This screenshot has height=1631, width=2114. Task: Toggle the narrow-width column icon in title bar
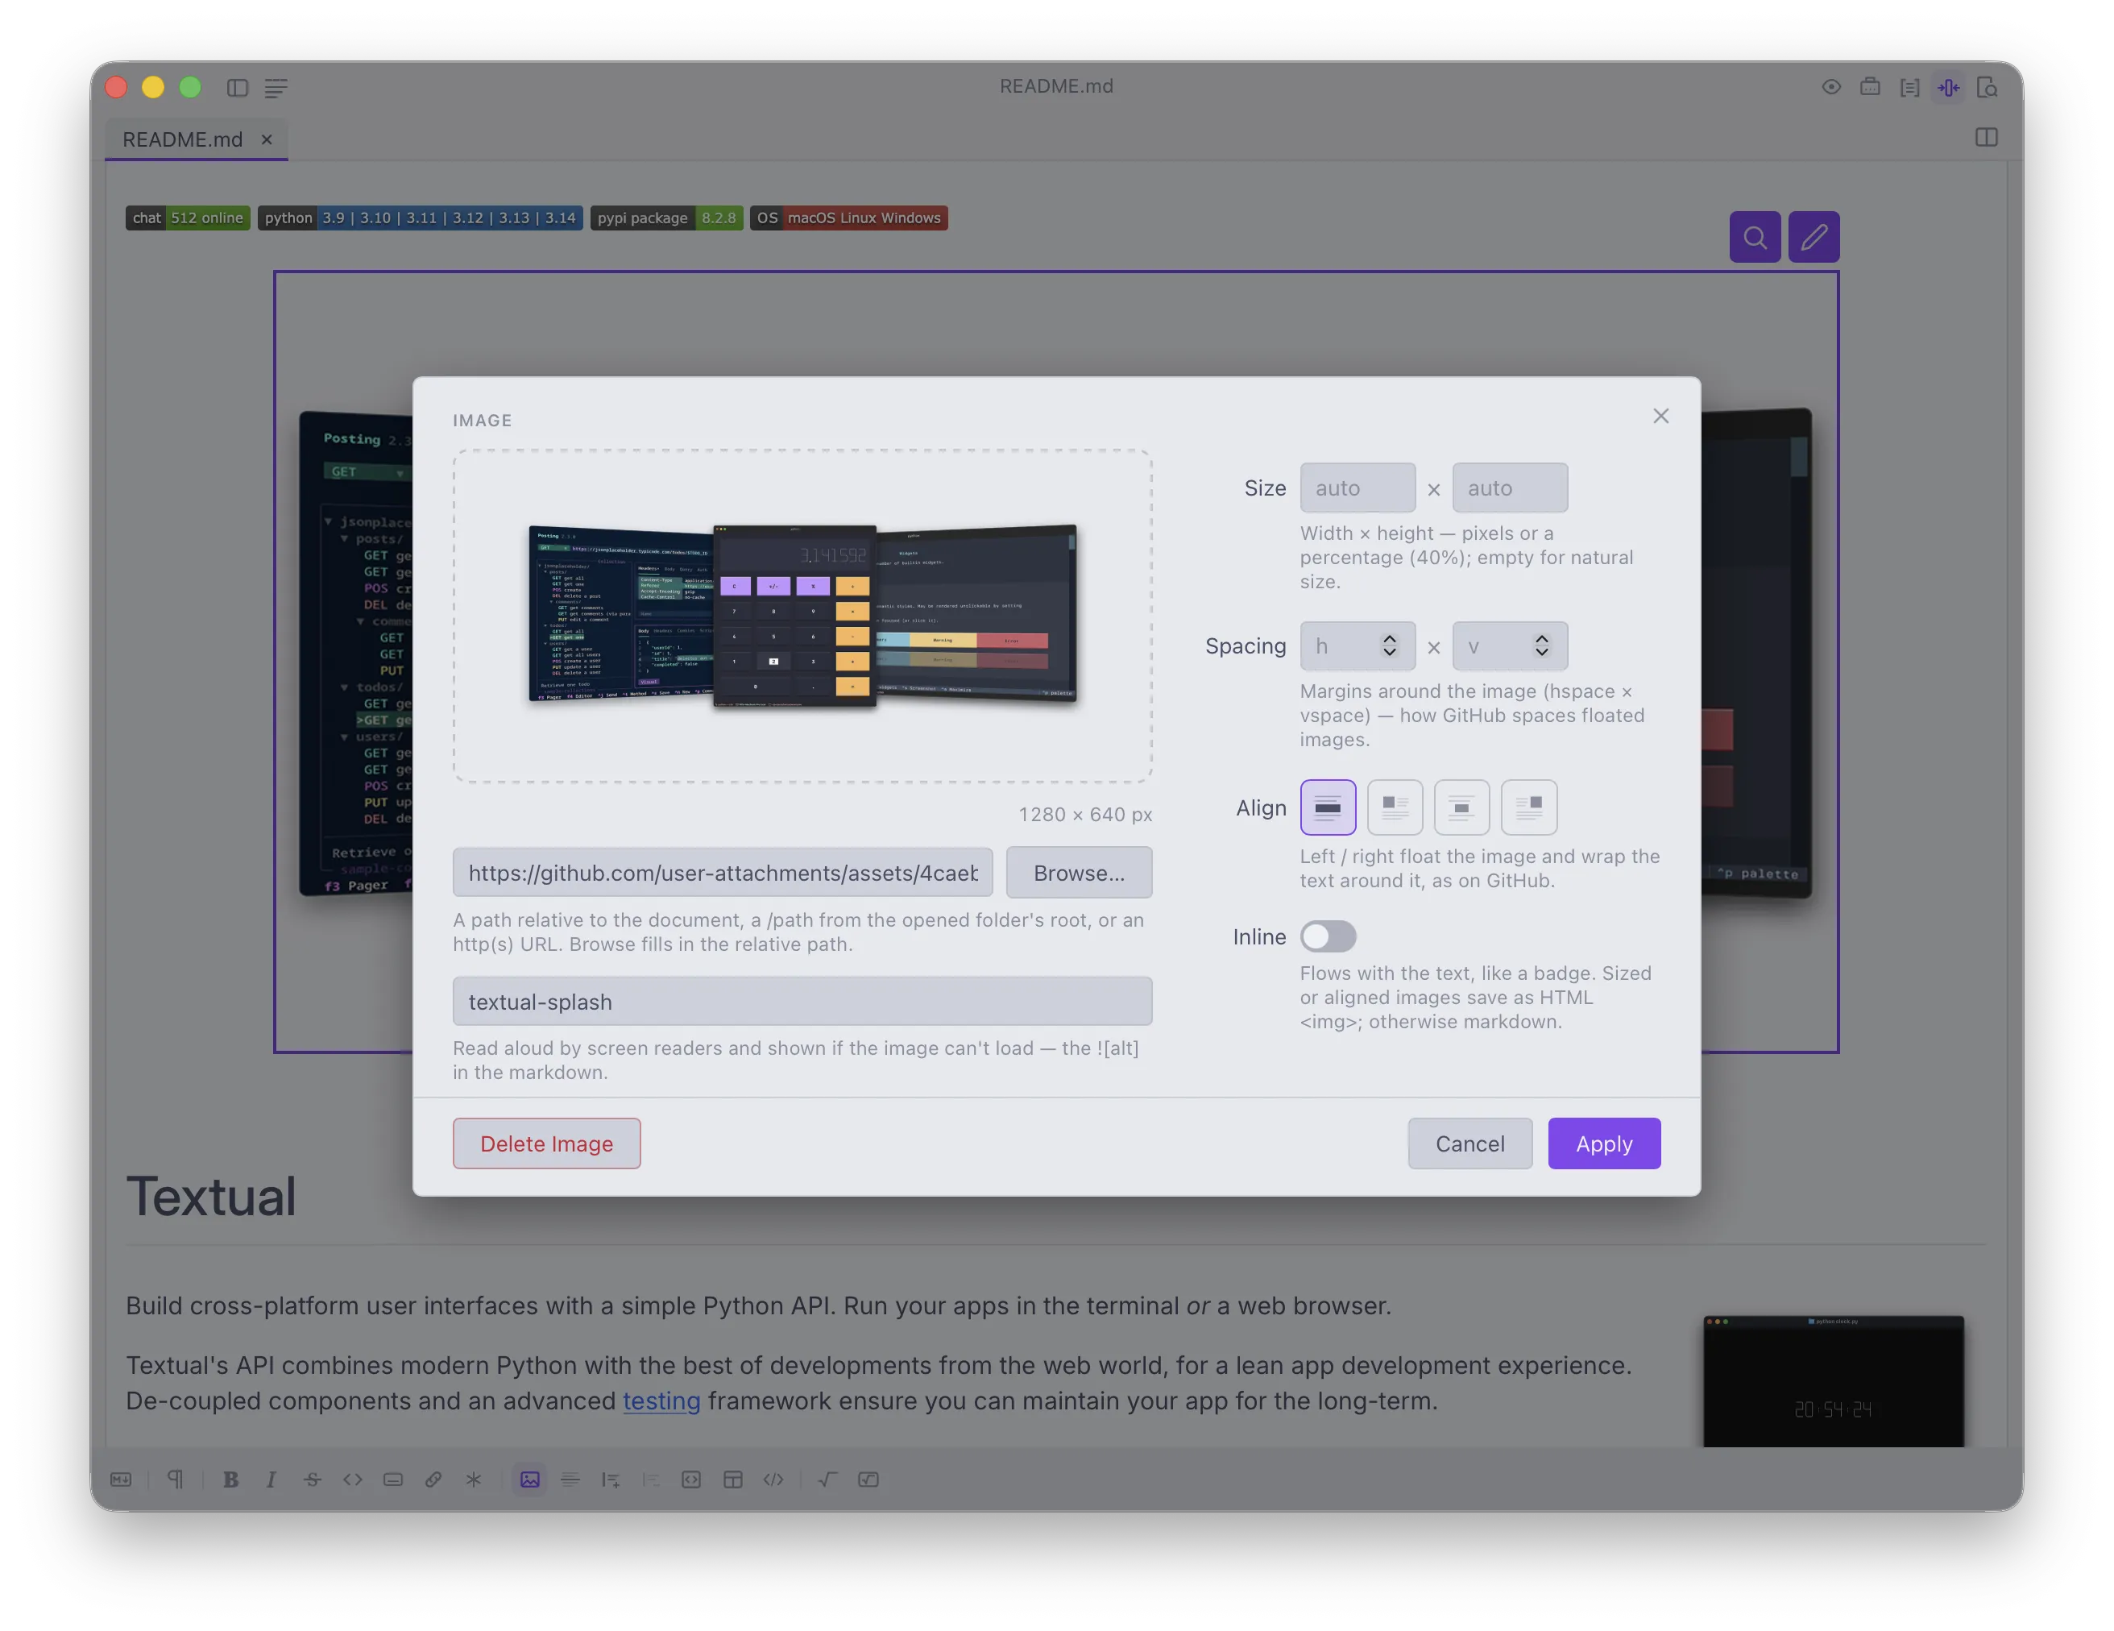point(1947,87)
